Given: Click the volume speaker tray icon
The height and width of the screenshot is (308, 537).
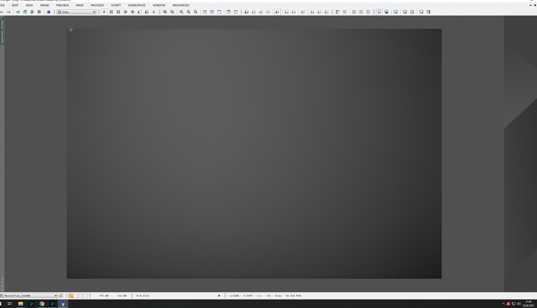Looking at the screenshot, I should point(519,304).
